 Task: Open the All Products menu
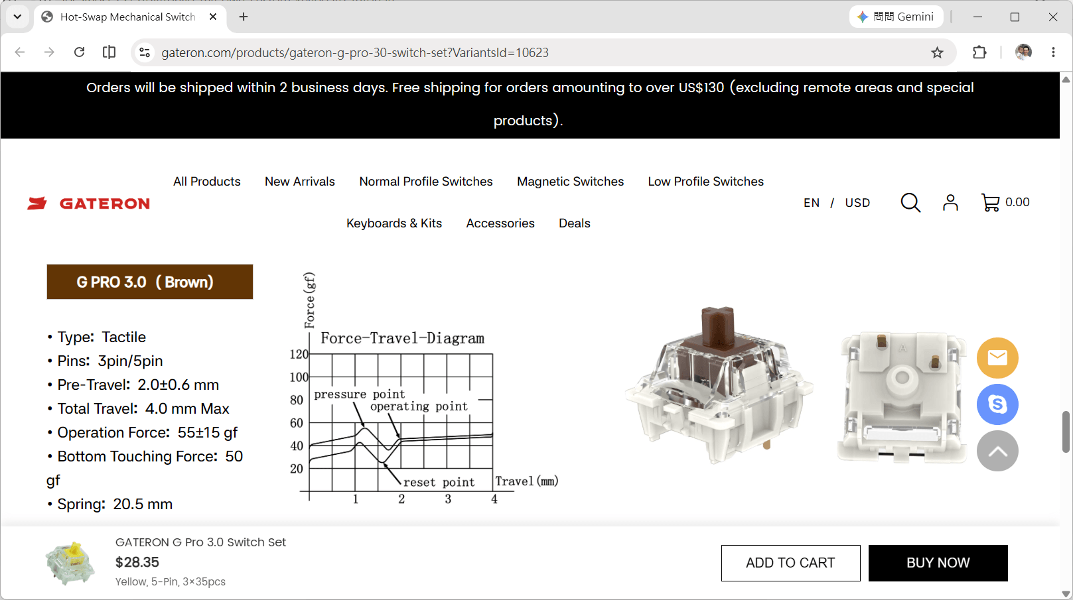pos(207,182)
